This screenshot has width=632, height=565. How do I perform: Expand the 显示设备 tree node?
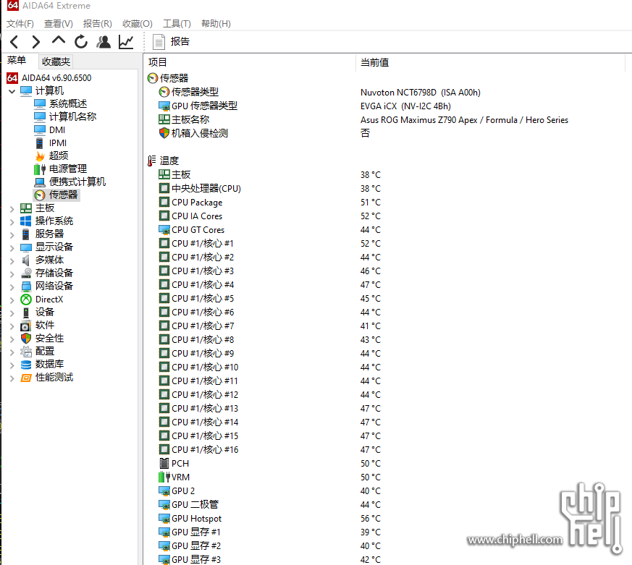pyautogui.click(x=12, y=248)
